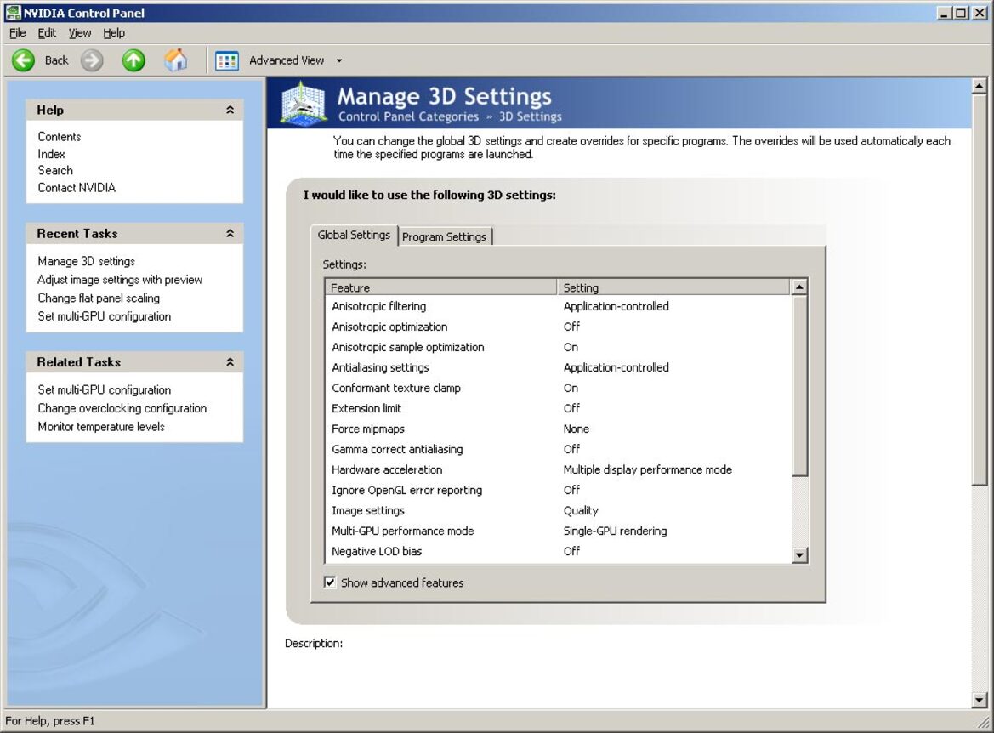Click the green Back arrow icon
Image resolution: width=994 pixels, height=733 pixels.
pos(24,61)
